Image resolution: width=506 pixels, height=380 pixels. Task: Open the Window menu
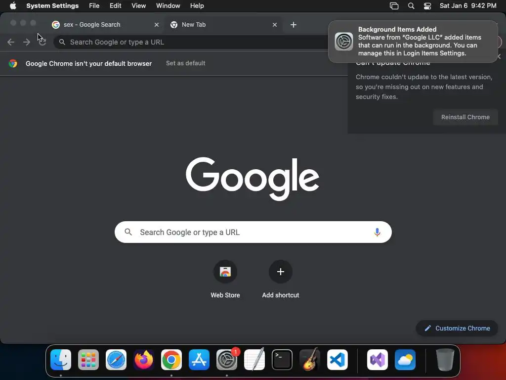[x=168, y=6]
